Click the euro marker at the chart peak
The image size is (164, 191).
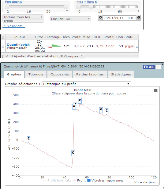pos(80,101)
